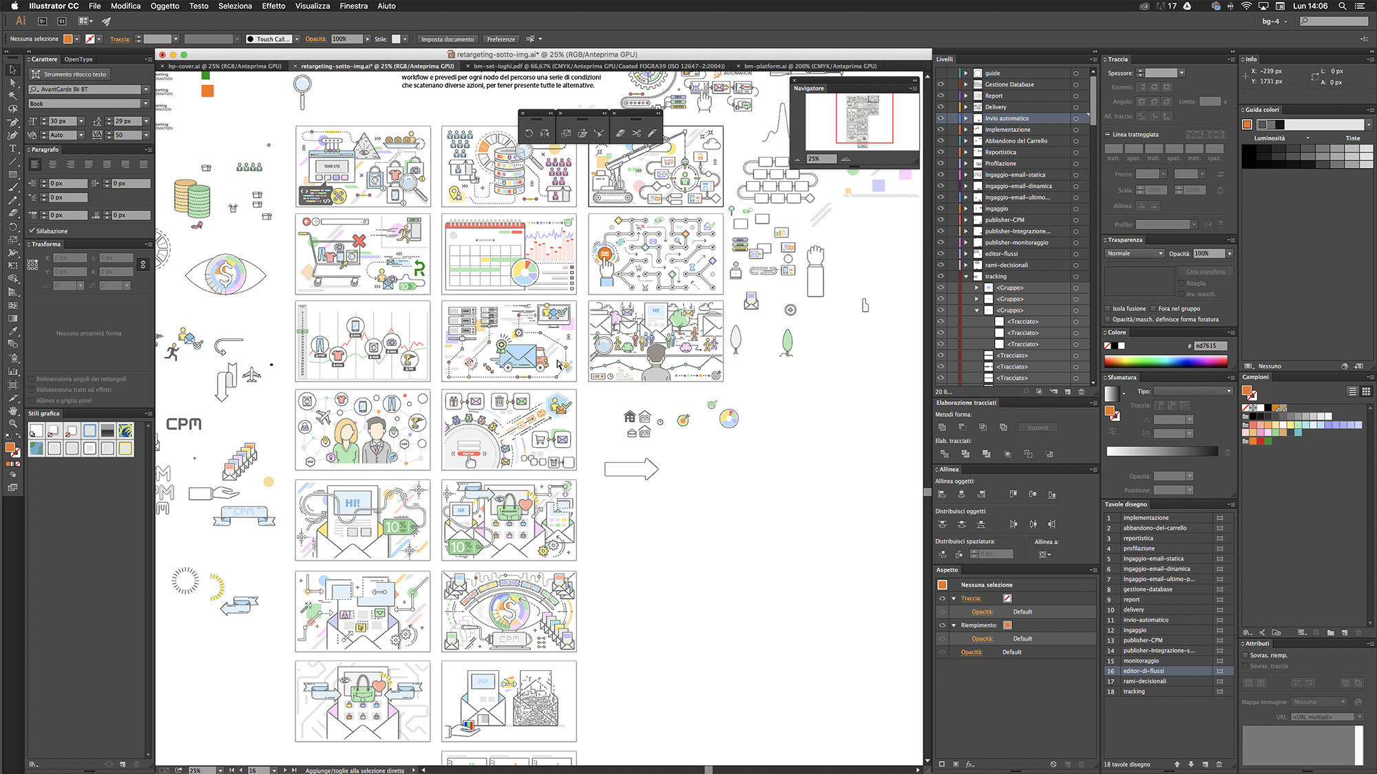Click Riempimento color swatch in Aspetto
Image resolution: width=1377 pixels, height=774 pixels.
click(1007, 625)
